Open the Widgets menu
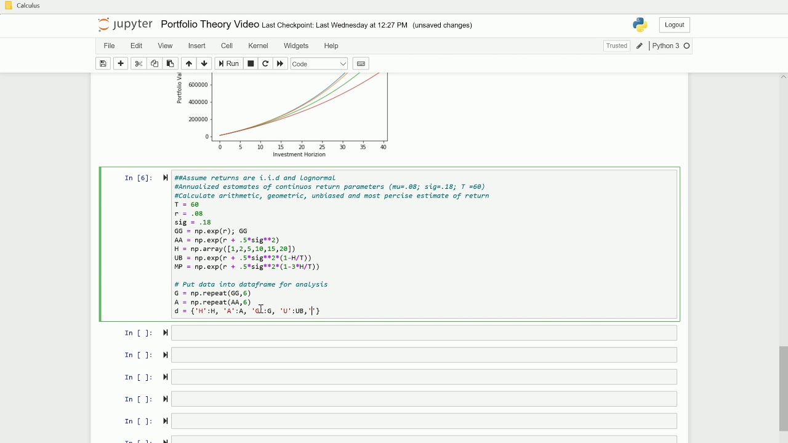The height and width of the screenshot is (443, 788). (296, 46)
